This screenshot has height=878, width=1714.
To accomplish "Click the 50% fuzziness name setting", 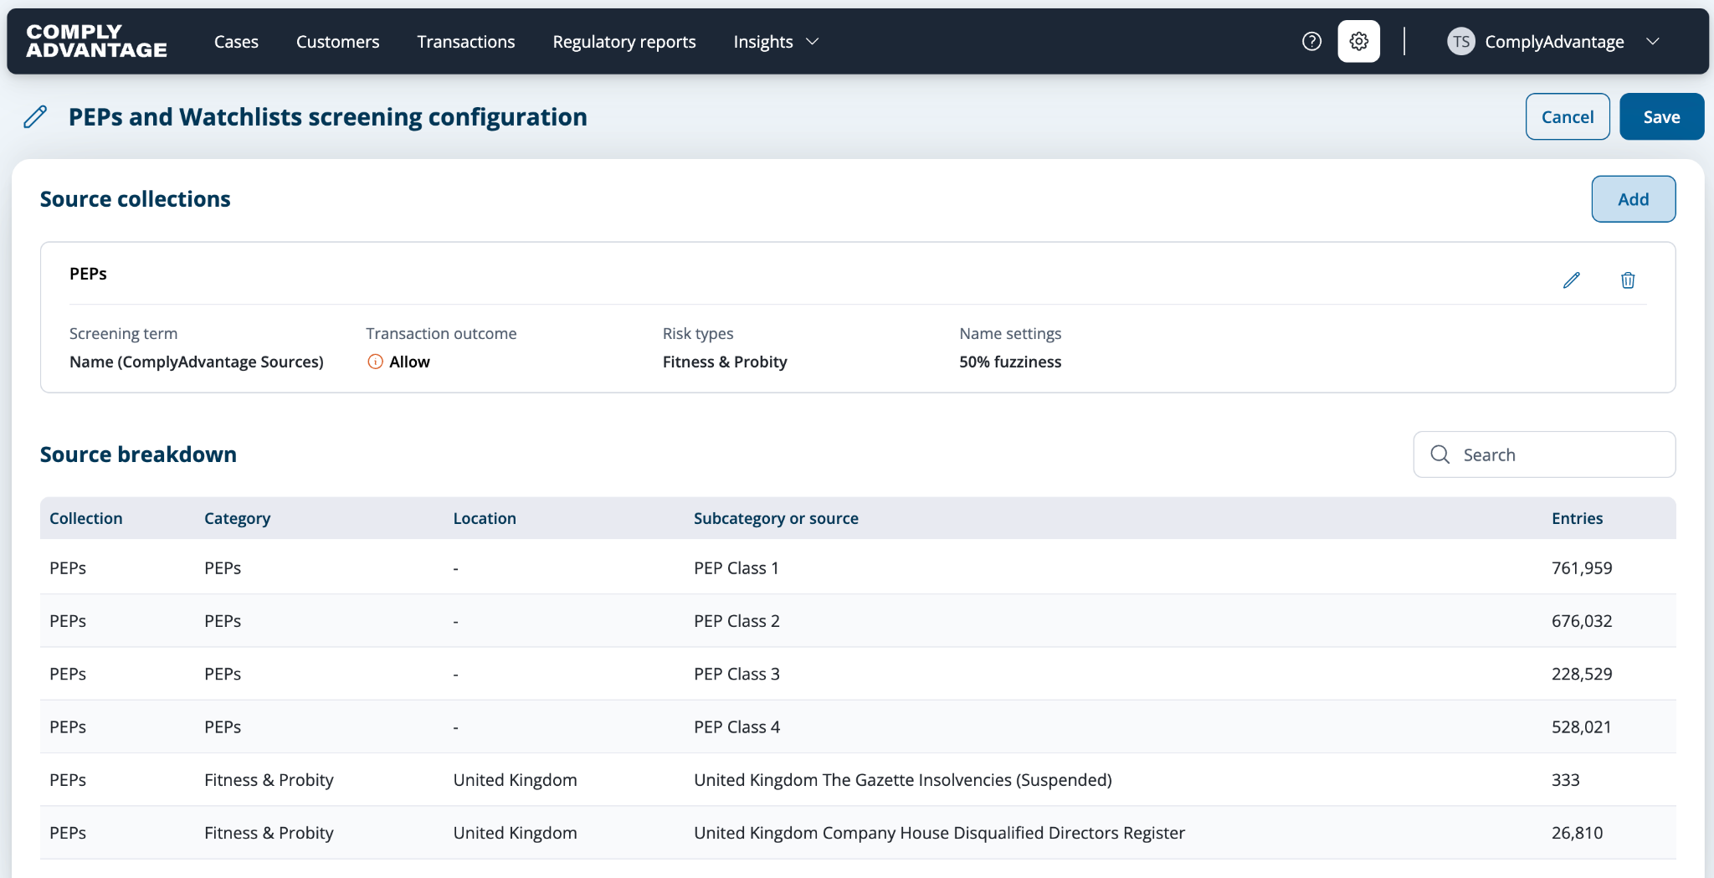I will [1010, 362].
